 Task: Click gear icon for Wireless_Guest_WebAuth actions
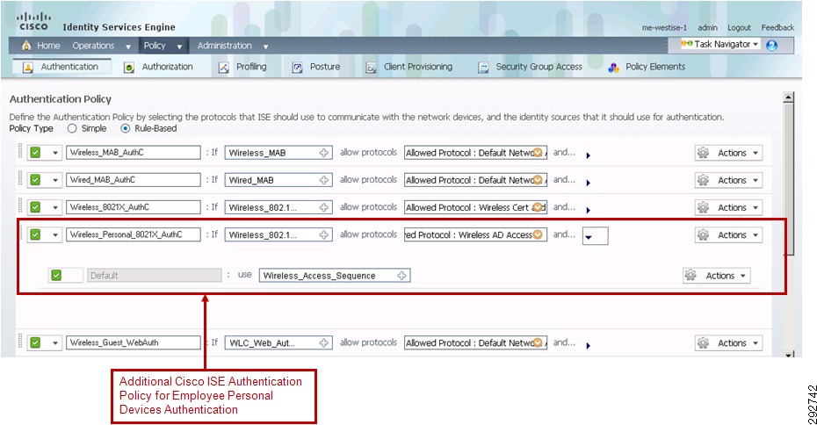tap(703, 342)
